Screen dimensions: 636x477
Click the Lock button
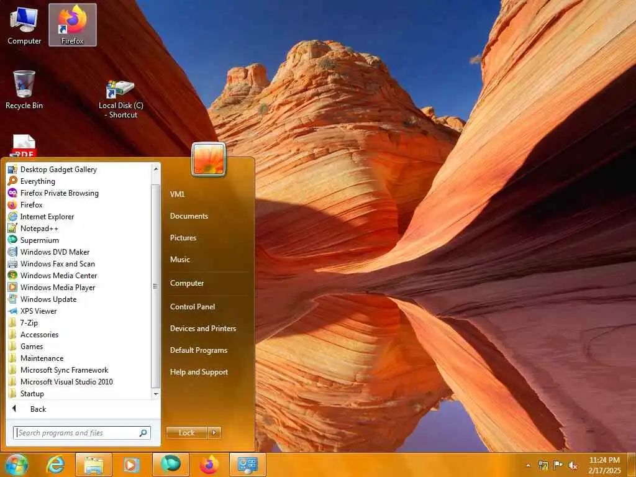coord(186,433)
